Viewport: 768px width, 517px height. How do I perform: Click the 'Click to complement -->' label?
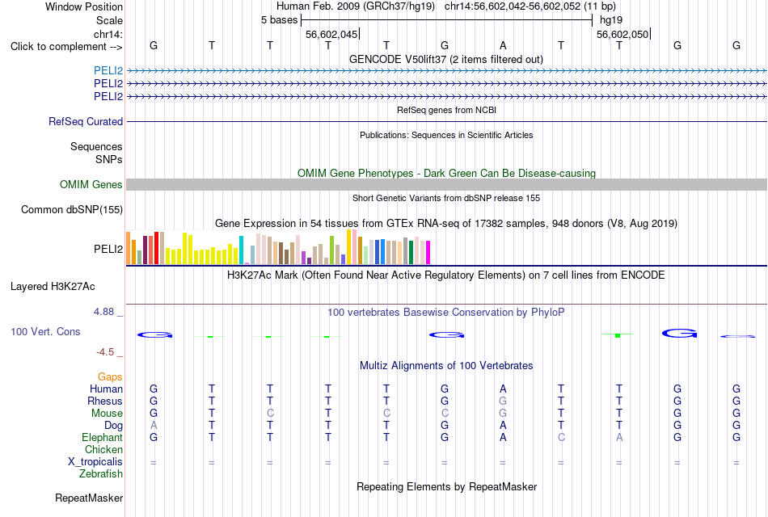click(66, 47)
